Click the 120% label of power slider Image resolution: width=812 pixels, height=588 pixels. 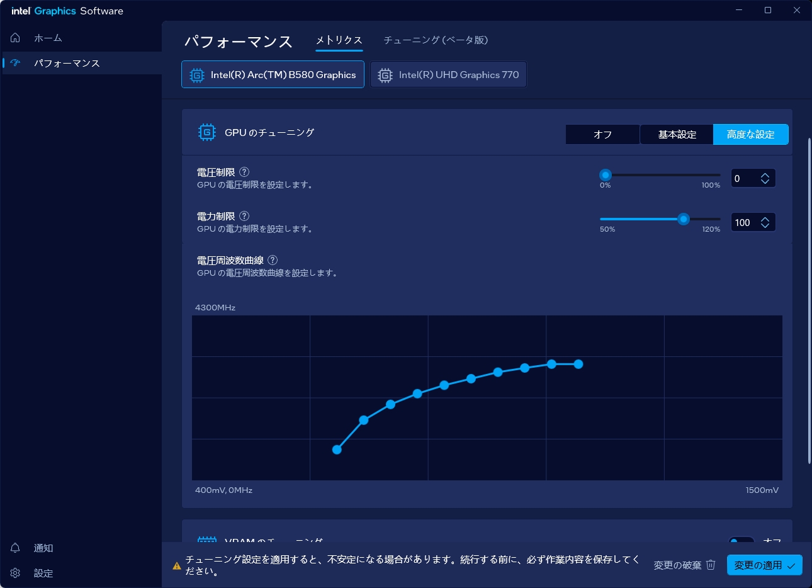[x=711, y=229]
